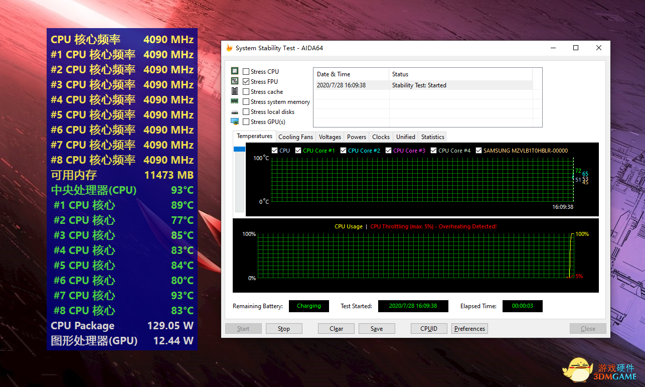Toggle the SAMSUNG MZVLB1T0HBLR graph checkbox
Screen dimensions: 645x387
(x=479, y=151)
